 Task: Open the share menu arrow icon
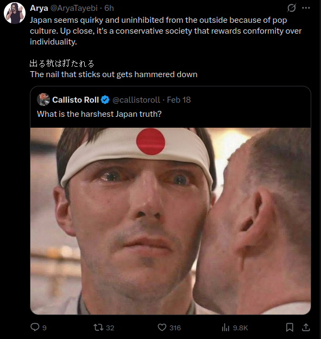[306, 328]
